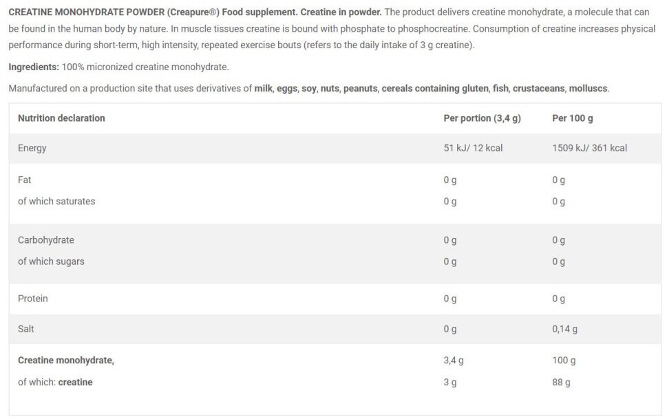
Task: Select the Fat row label
Action: 25,180
